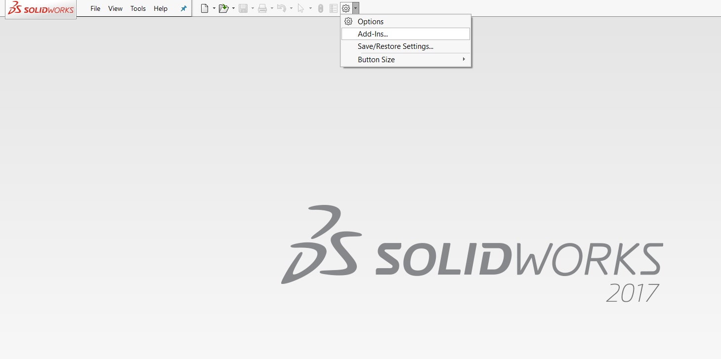721x359 pixels.
Task: Expand the Select tool dropdown arrow
Action: click(310, 8)
